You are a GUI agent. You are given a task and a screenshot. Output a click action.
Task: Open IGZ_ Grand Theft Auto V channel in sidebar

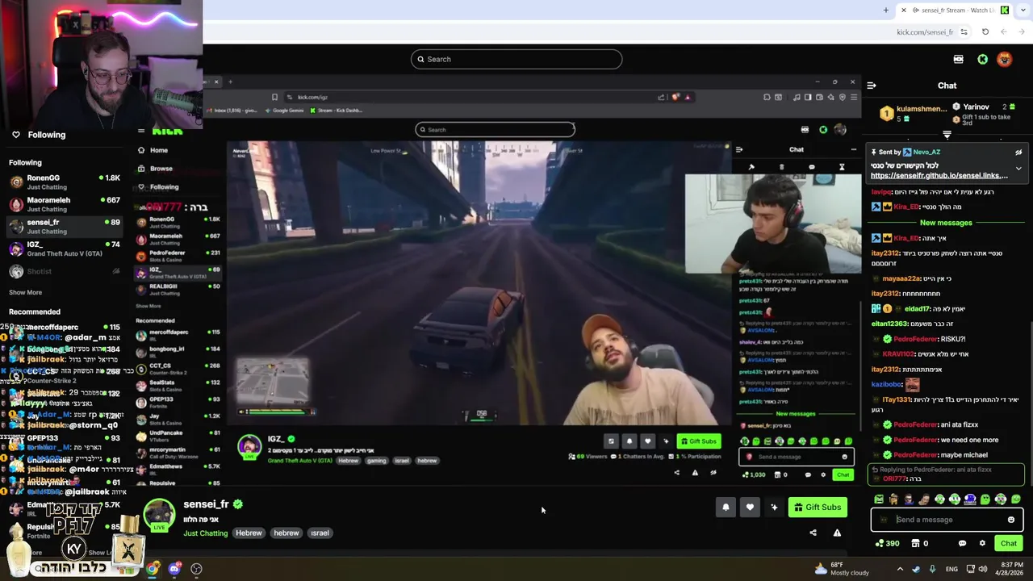coord(63,249)
